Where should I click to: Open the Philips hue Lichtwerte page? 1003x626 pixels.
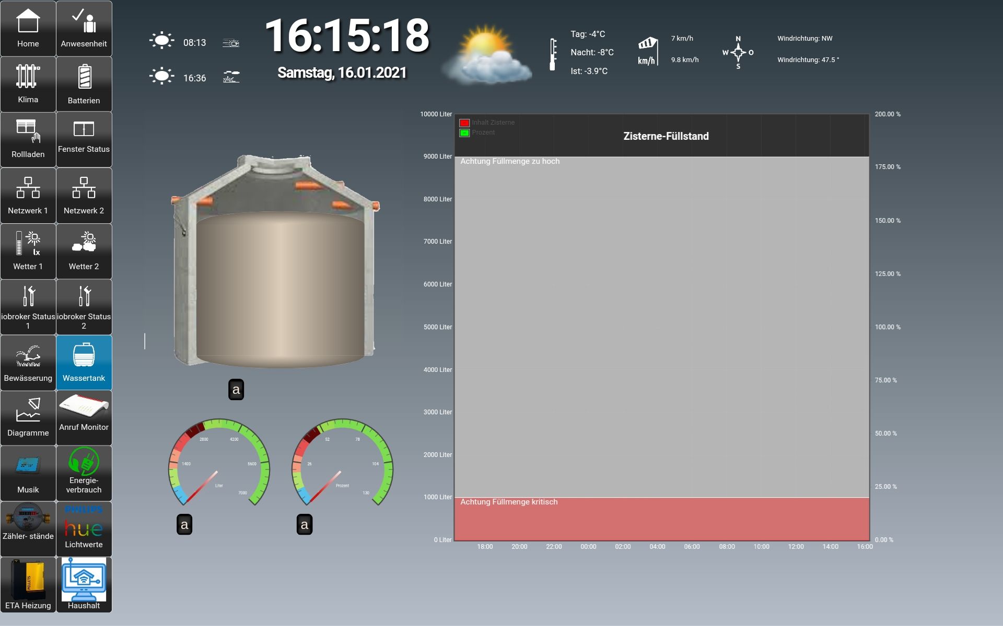pyautogui.click(x=84, y=529)
